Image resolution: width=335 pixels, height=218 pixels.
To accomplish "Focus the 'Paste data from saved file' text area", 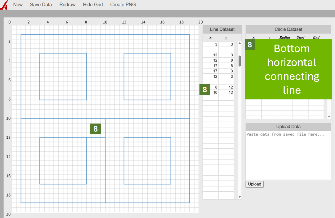I will pyautogui.click(x=288, y=155).
